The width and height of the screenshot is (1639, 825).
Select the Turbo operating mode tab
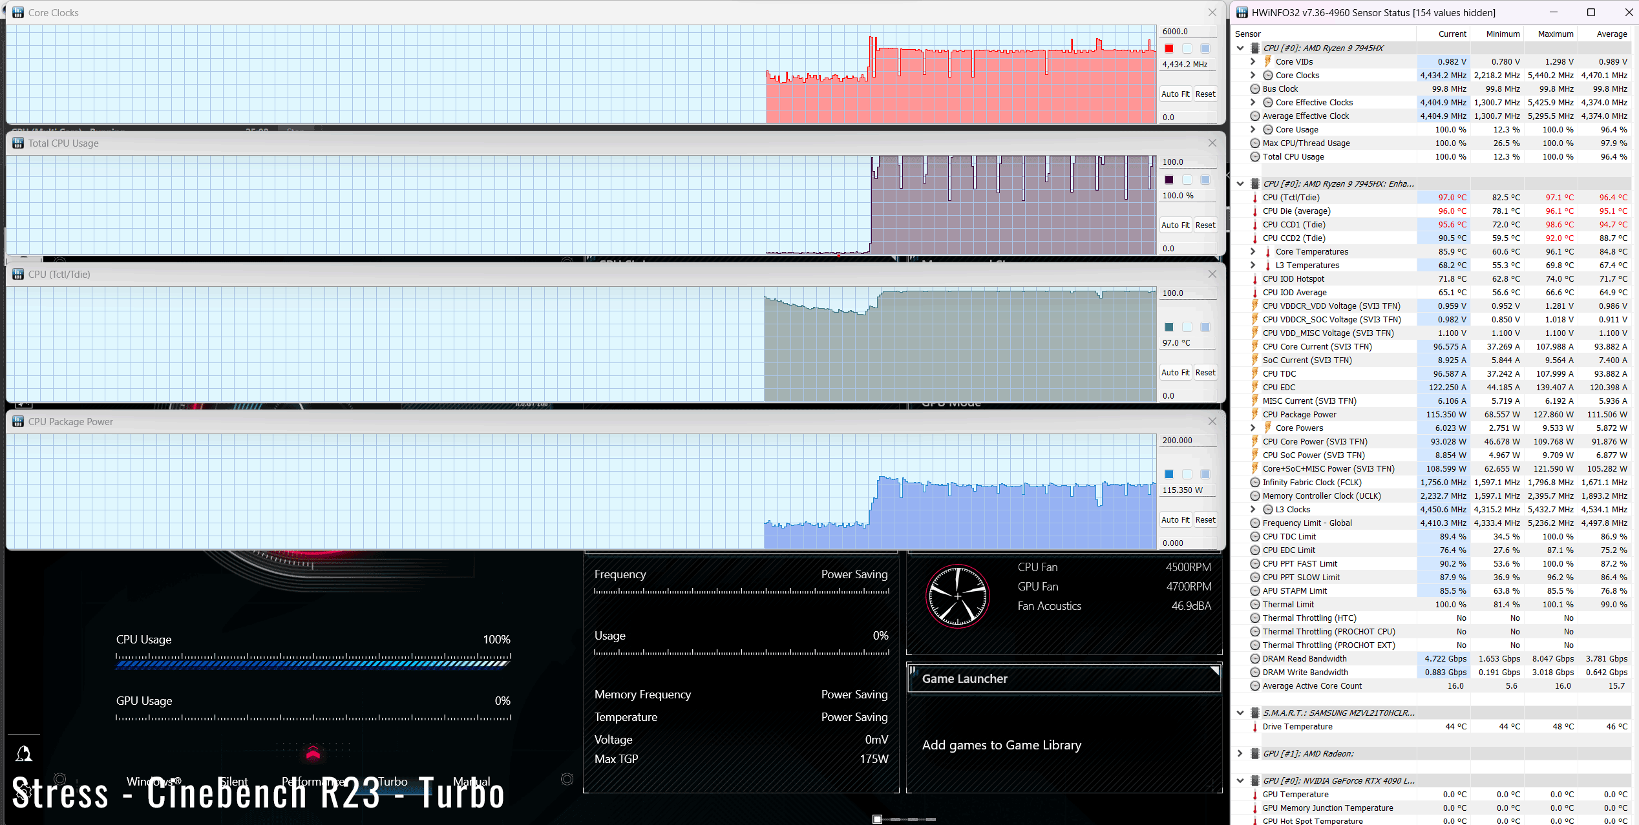click(392, 781)
